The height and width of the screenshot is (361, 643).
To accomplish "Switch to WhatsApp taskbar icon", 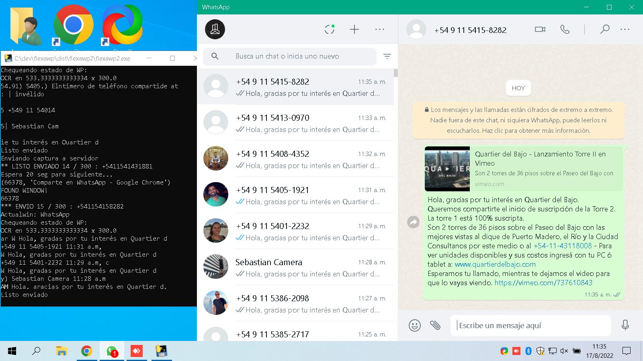I will click(112, 351).
